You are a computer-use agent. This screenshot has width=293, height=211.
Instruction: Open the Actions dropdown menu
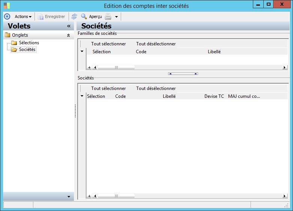coord(23,16)
